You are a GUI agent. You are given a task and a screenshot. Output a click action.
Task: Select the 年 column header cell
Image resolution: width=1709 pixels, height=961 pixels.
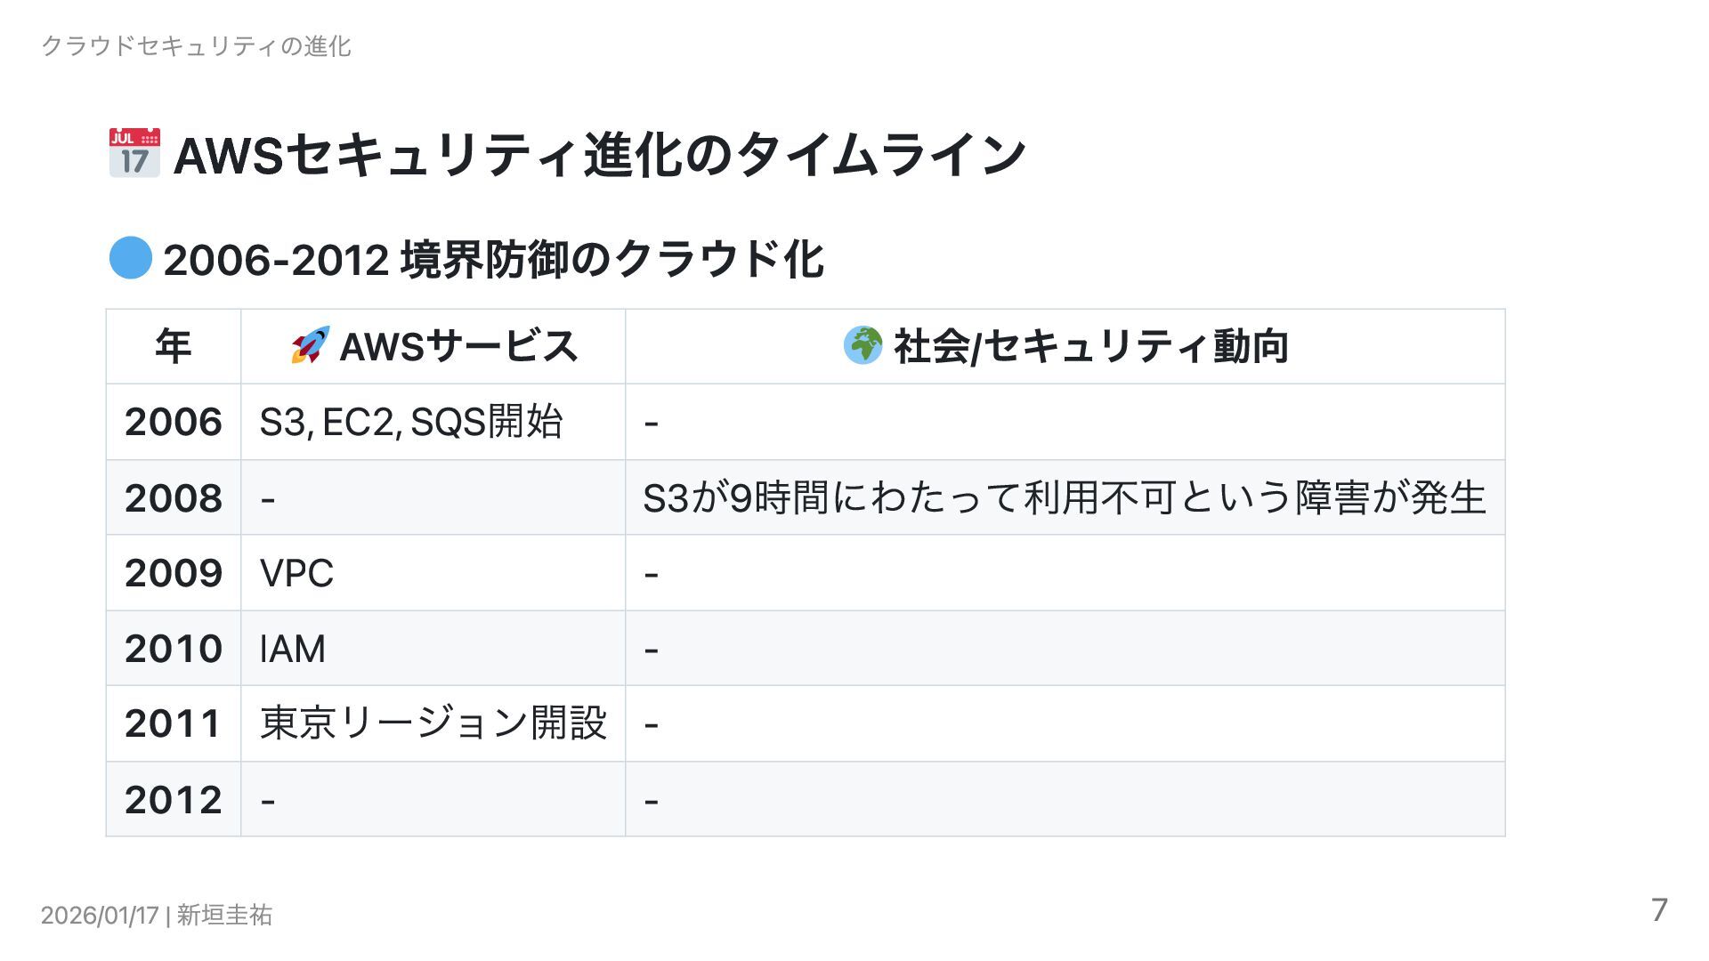(x=173, y=346)
